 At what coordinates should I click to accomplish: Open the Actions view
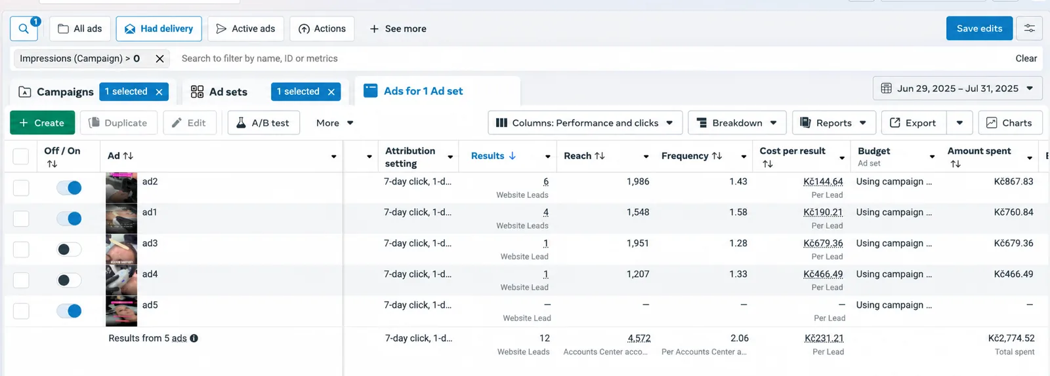(322, 29)
